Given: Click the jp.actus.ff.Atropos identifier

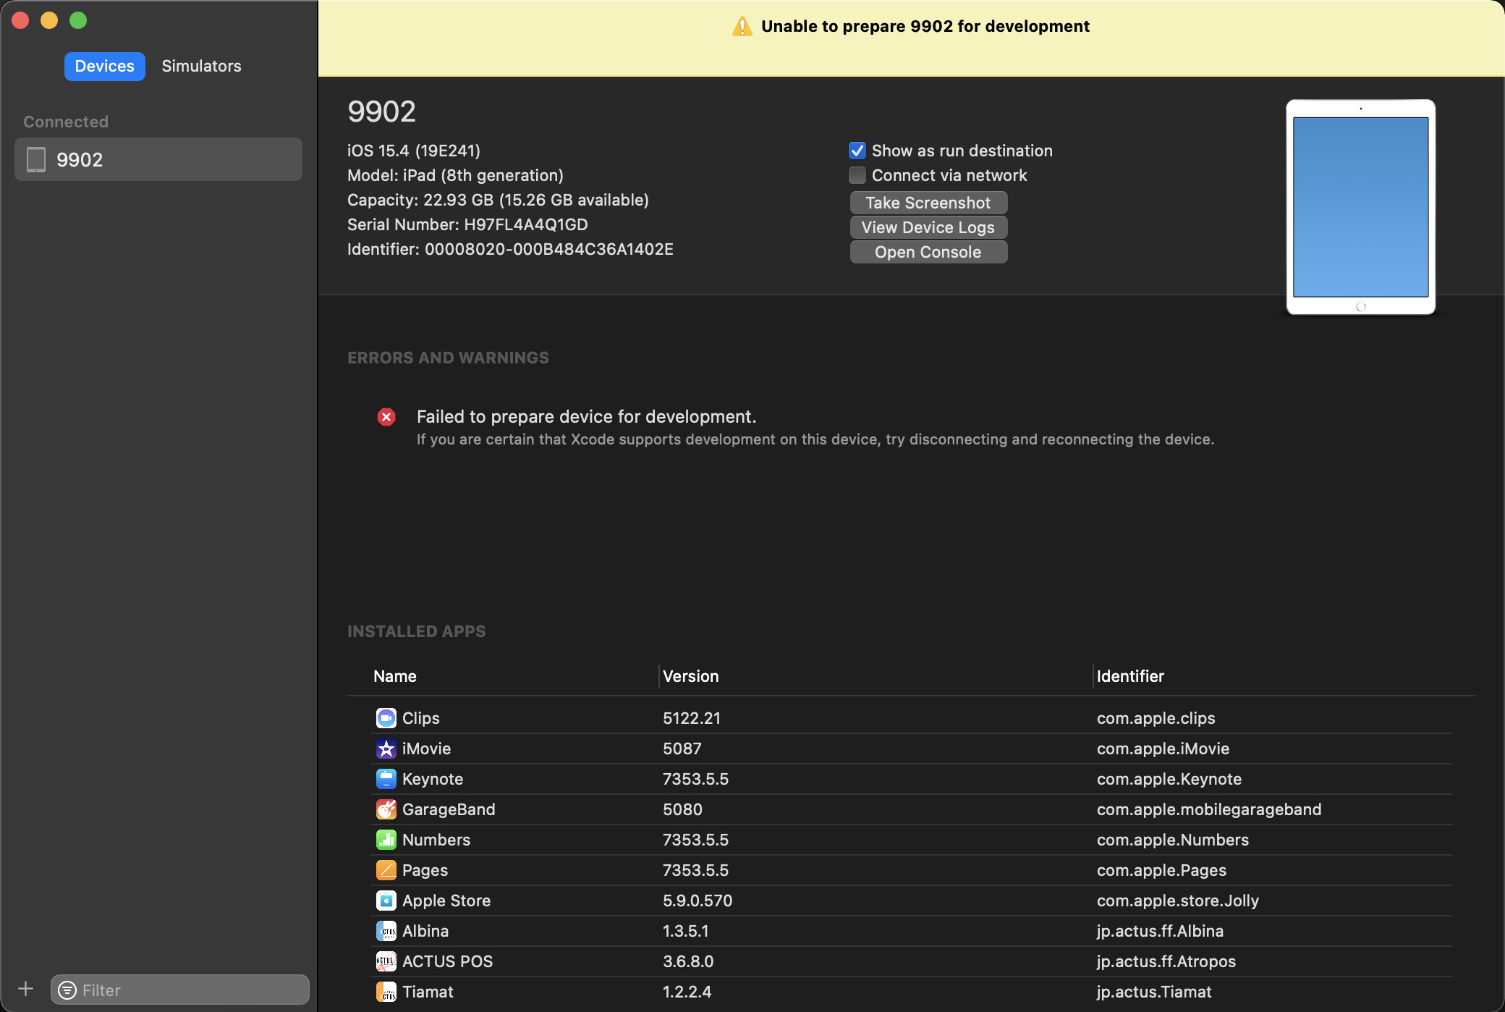Looking at the screenshot, I should (1166, 961).
